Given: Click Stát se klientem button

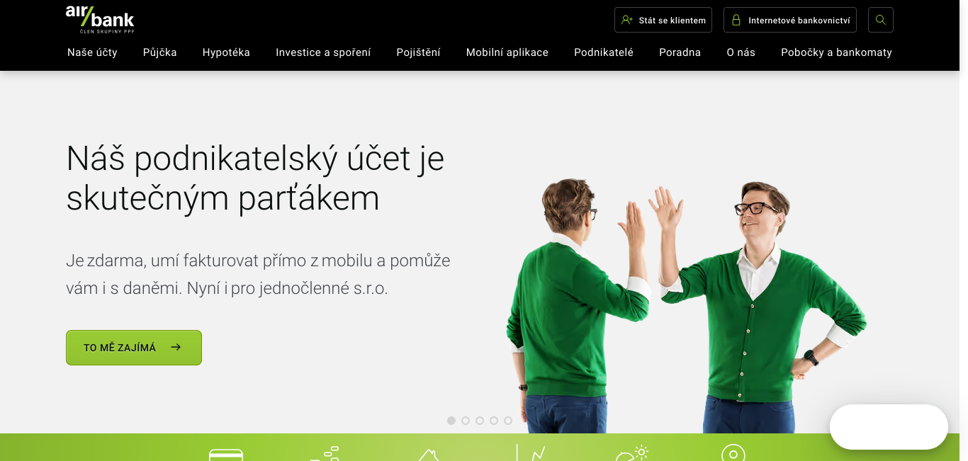Looking at the screenshot, I should [663, 20].
